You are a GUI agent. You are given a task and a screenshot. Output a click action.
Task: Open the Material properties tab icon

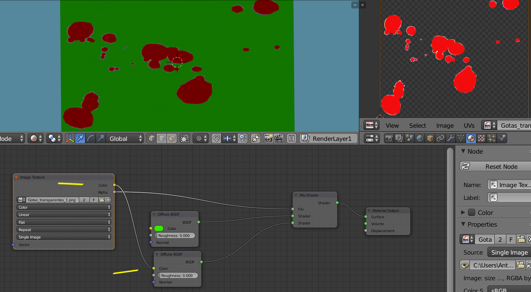471,138
